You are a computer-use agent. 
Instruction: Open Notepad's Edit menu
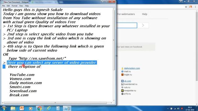[x=8, y=6]
